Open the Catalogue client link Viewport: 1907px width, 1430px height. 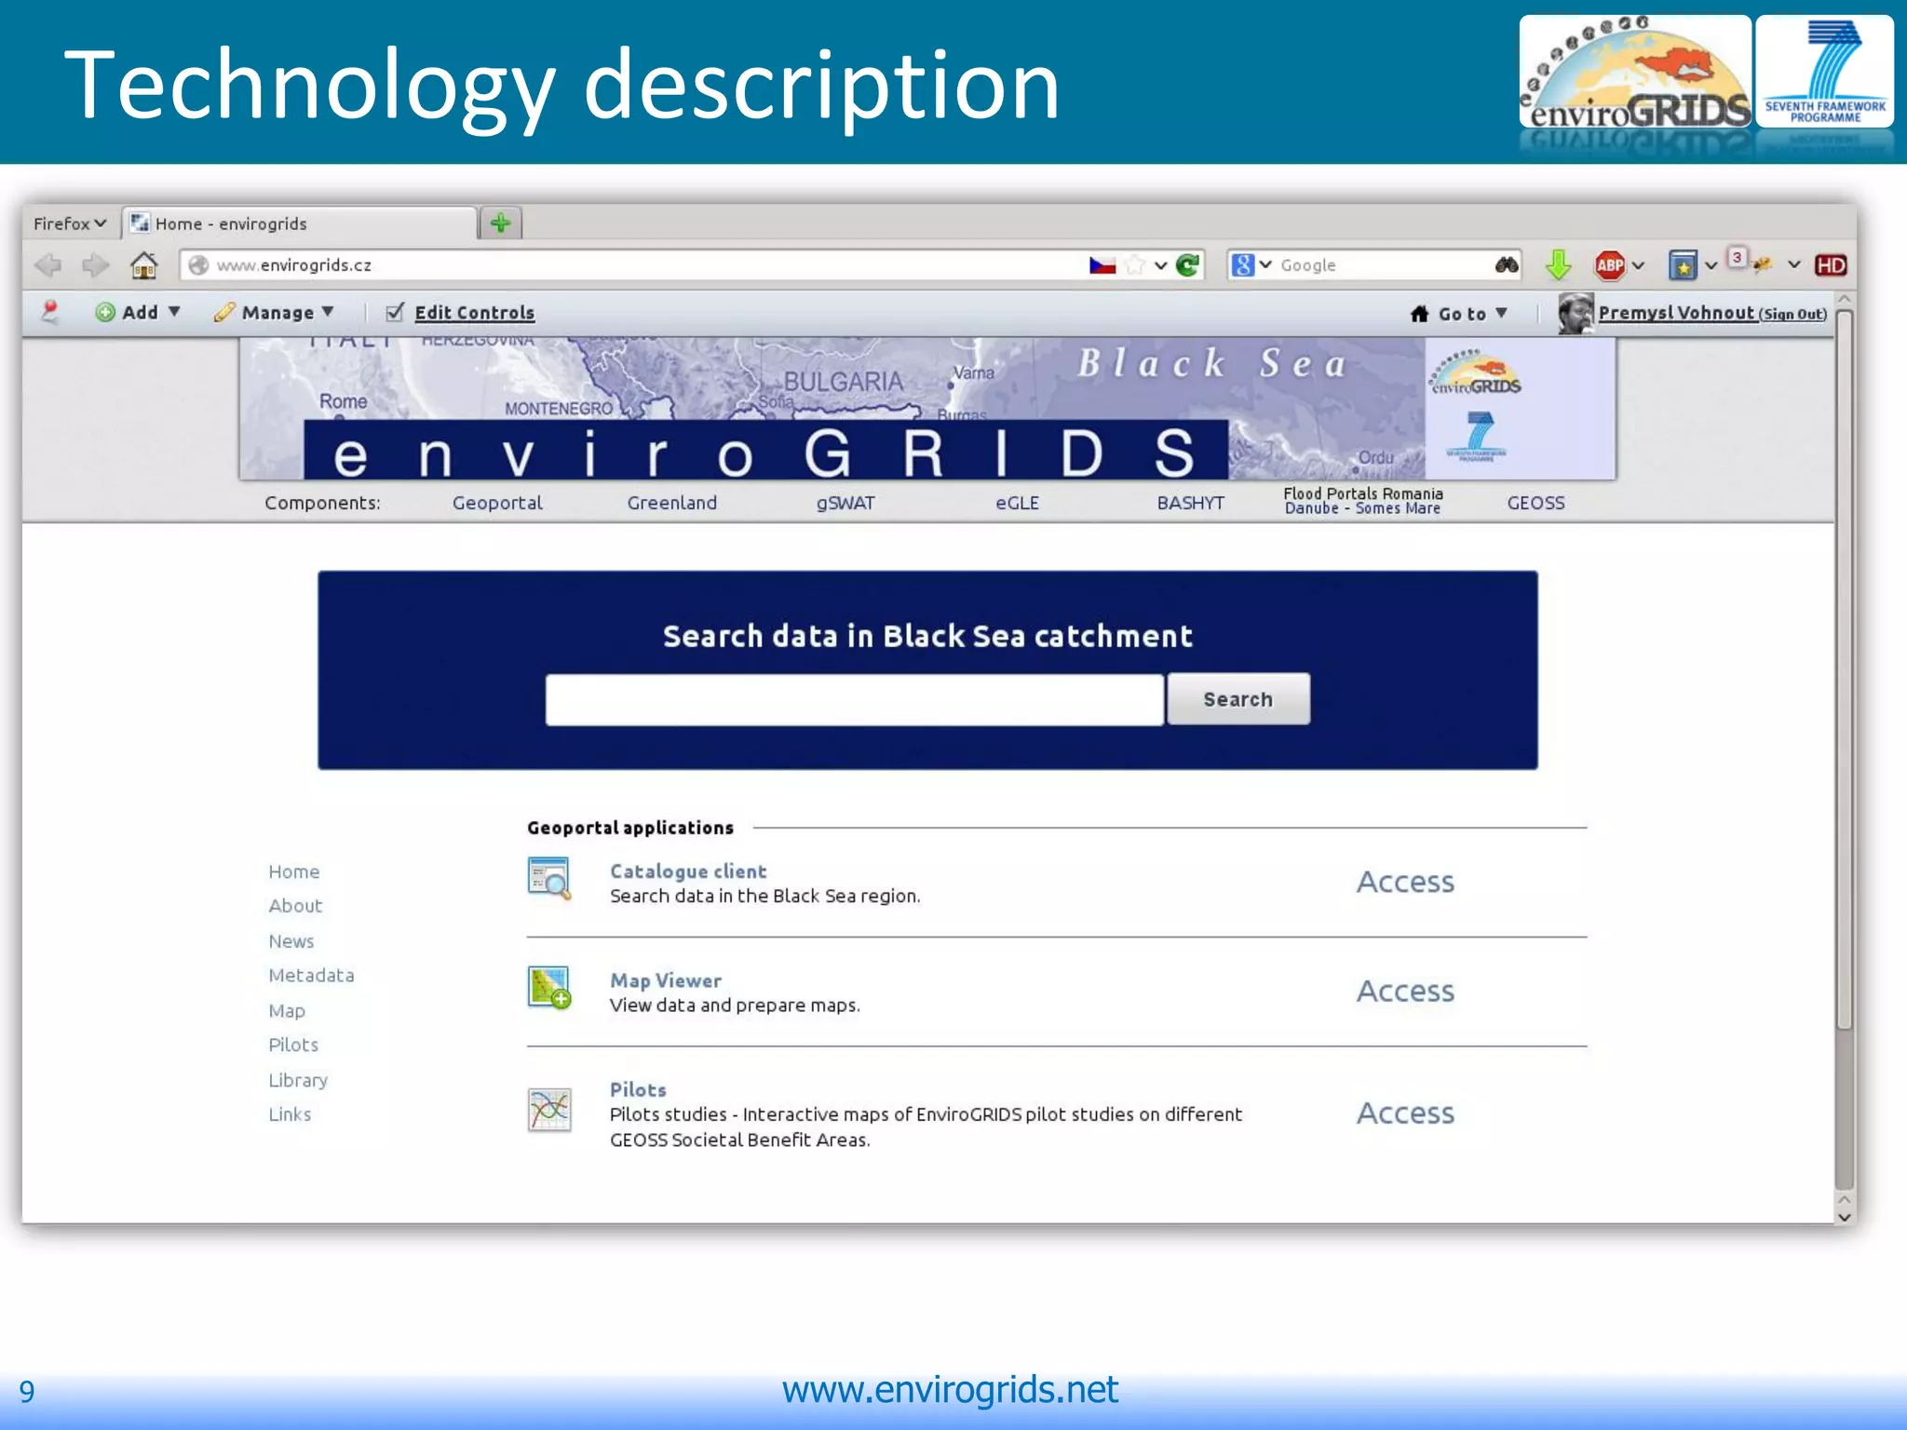click(x=688, y=871)
